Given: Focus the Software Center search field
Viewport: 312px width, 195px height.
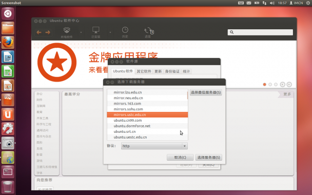Looking at the screenshot, I should [260, 32].
